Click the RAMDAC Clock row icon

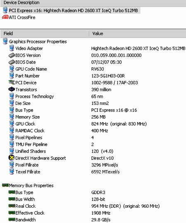(12, 130)
